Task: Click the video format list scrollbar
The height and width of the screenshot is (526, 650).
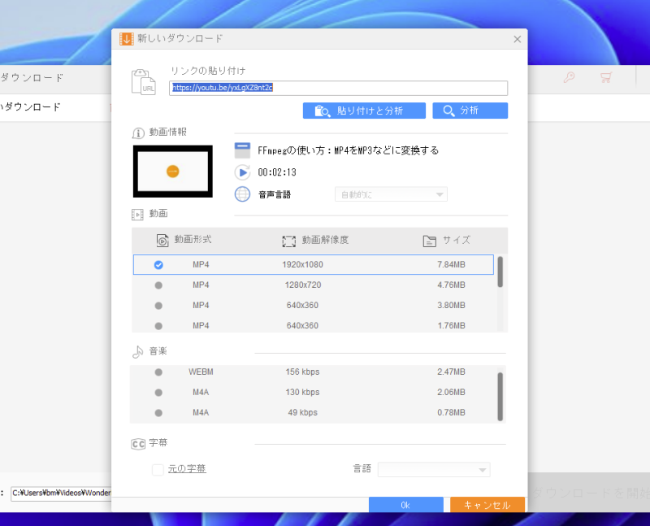Action: tap(500, 272)
